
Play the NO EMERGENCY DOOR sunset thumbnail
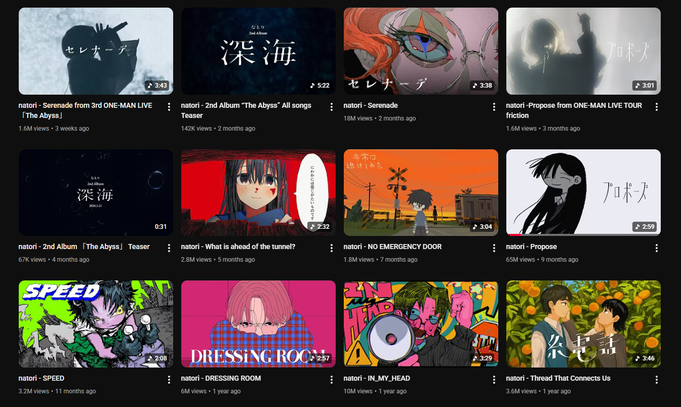click(x=421, y=192)
